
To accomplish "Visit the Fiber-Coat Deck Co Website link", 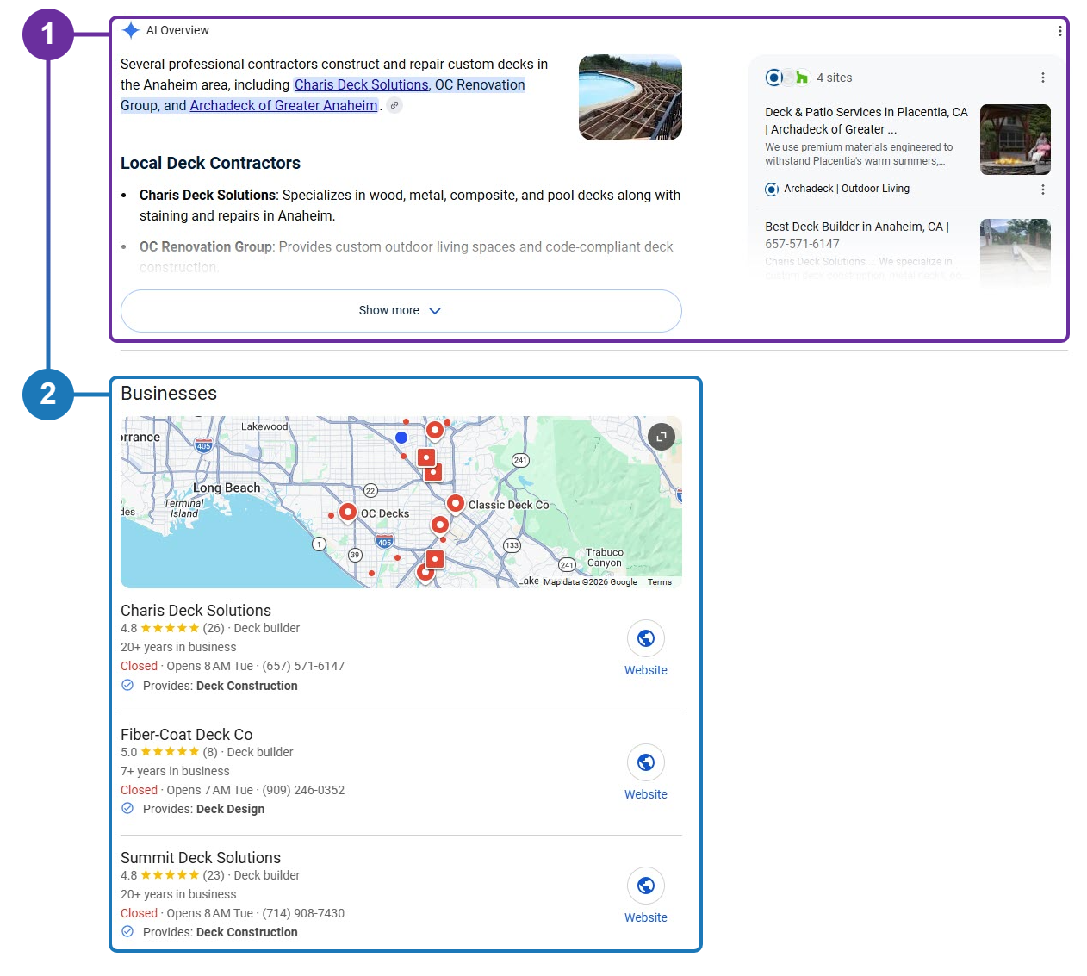I will pos(646,794).
